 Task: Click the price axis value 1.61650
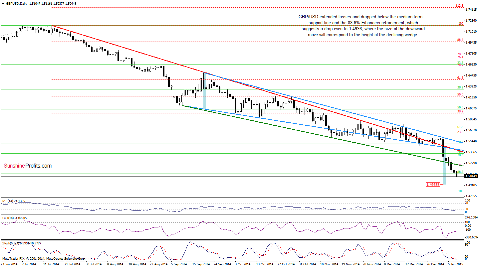coord(471,97)
